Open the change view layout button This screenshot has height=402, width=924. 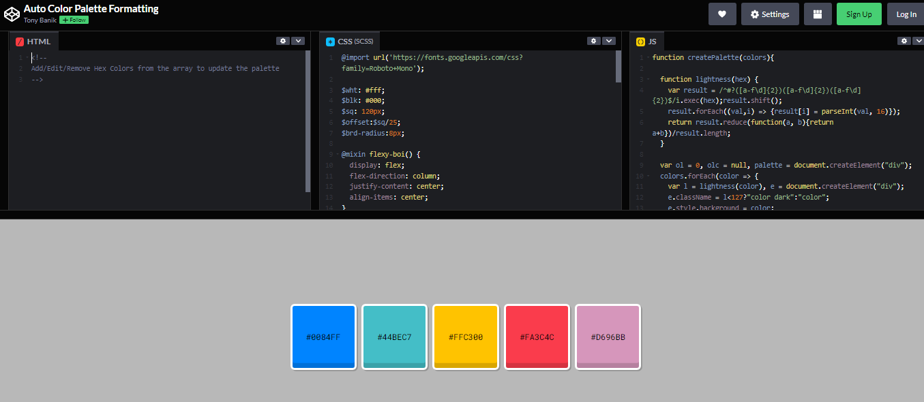[818, 14]
